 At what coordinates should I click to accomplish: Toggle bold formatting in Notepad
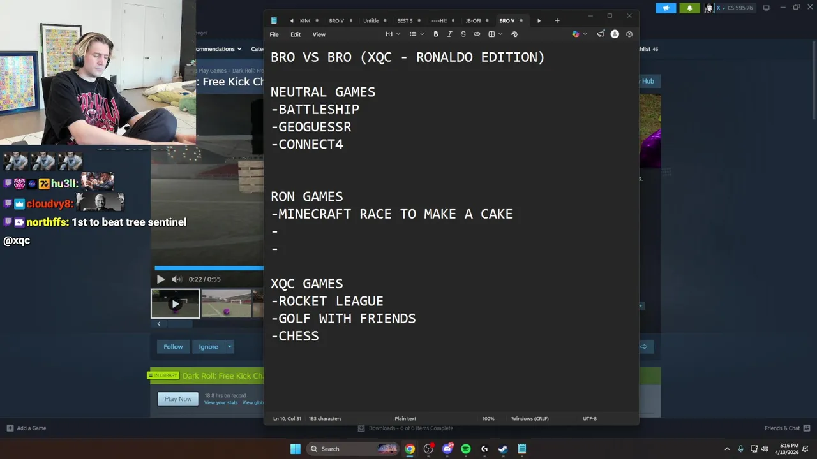tap(436, 34)
